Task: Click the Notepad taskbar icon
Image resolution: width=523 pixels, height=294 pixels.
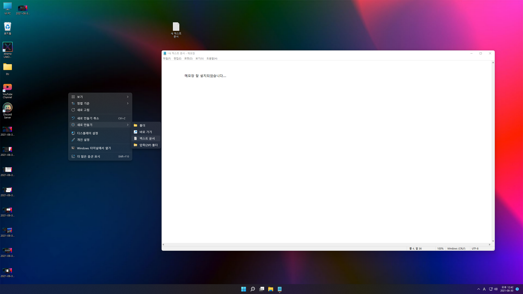Action: [x=280, y=289]
